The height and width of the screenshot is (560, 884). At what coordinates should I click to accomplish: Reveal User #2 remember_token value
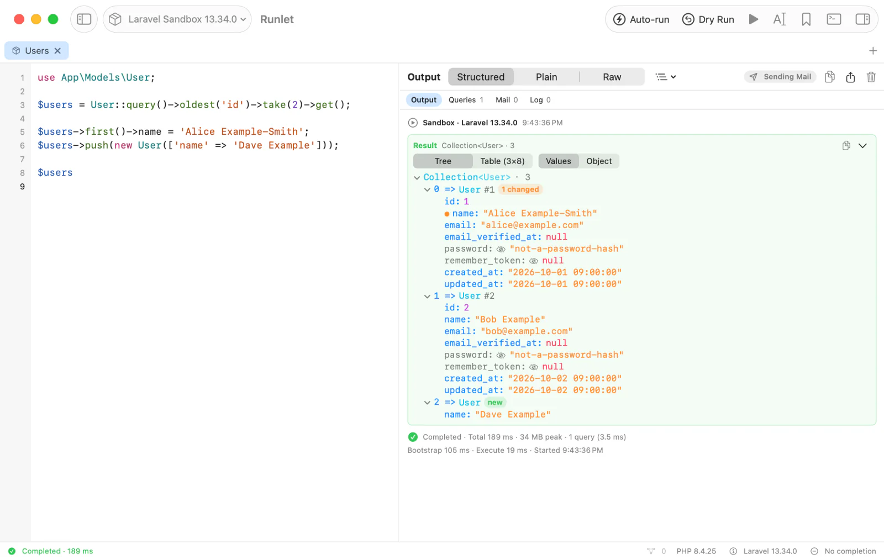point(534,367)
